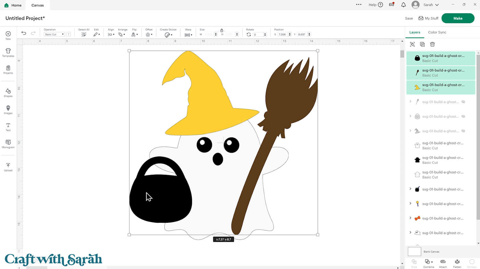The height and width of the screenshot is (269, 480).
Task: Expand the orange bow layer group
Action: click(410, 218)
